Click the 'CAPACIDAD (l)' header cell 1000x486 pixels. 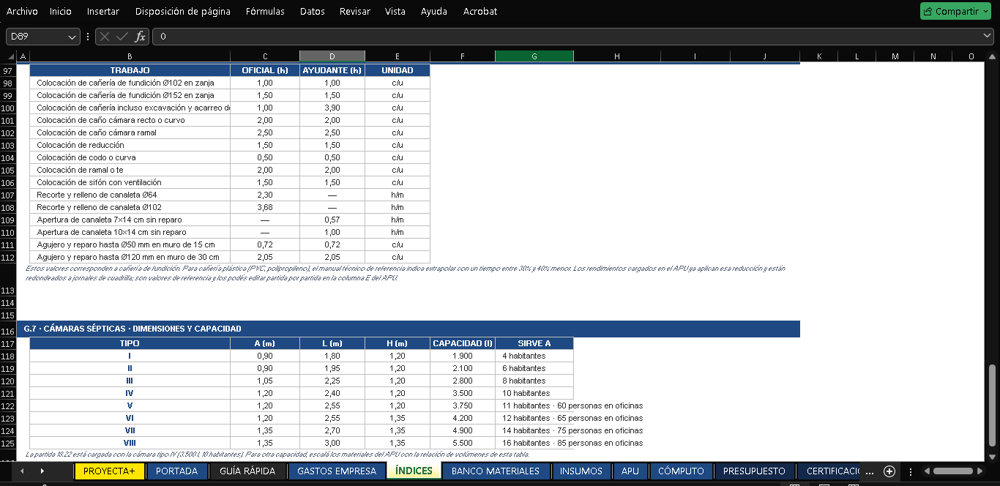[x=463, y=343]
